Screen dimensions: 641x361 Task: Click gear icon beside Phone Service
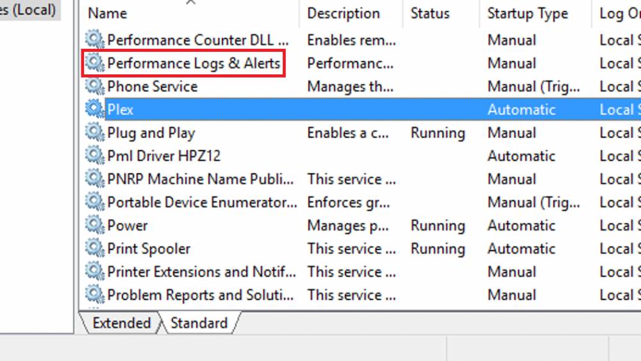95,86
